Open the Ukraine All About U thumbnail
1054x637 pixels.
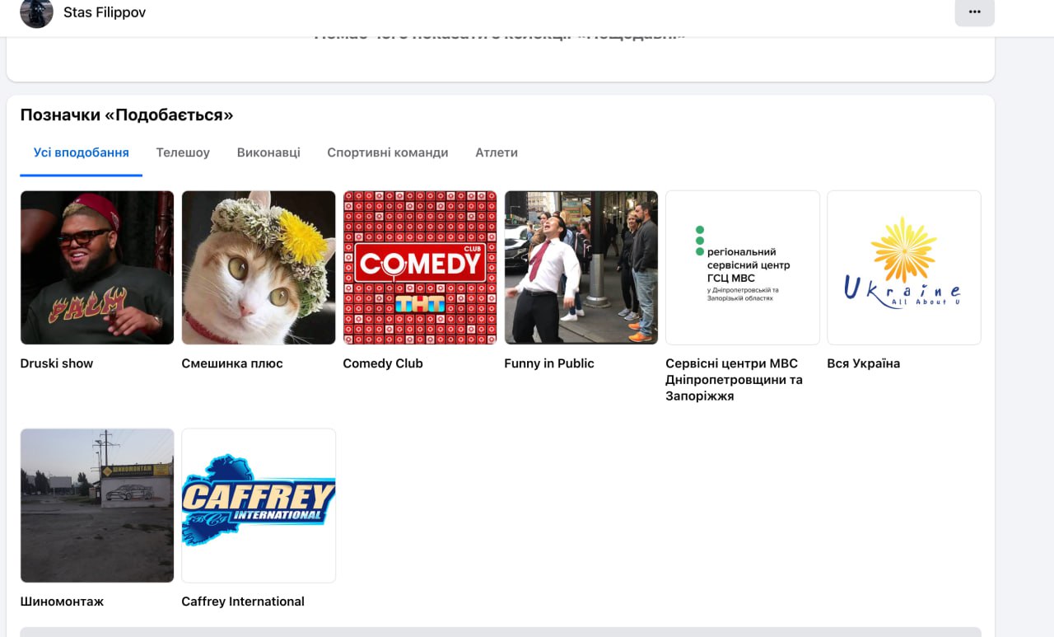click(x=904, y=268)
